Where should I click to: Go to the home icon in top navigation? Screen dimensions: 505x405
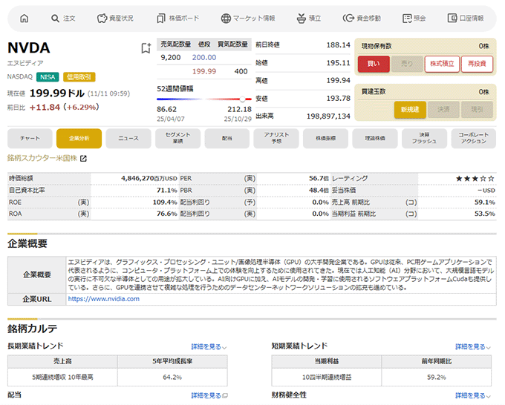24,18
